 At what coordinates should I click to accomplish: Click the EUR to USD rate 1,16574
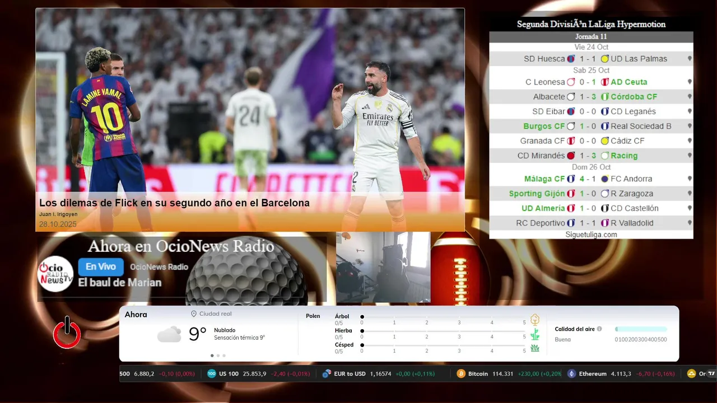[x=380, y=374]
